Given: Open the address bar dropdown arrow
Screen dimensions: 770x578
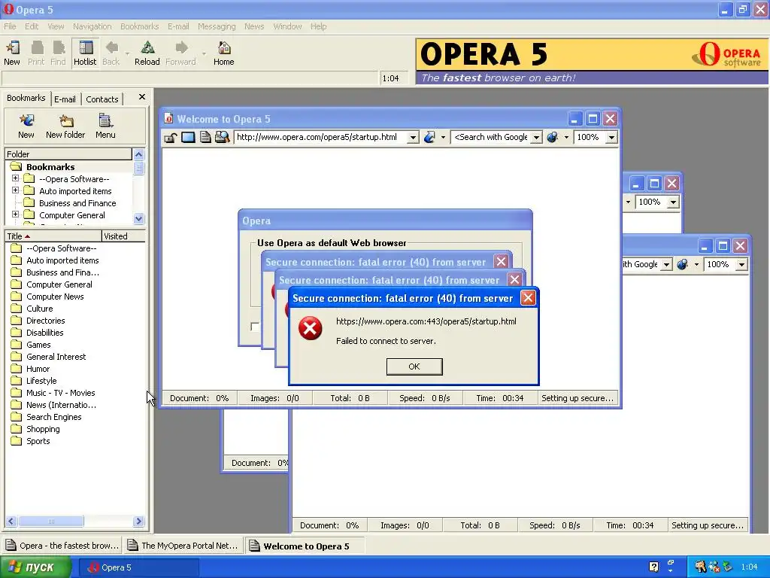Looking at the screenshot, I should 414,138.
